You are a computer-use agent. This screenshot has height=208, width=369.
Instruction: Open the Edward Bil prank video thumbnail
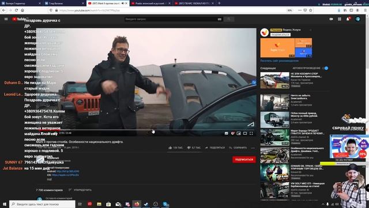pyautogui.click(x=274, y=173)
